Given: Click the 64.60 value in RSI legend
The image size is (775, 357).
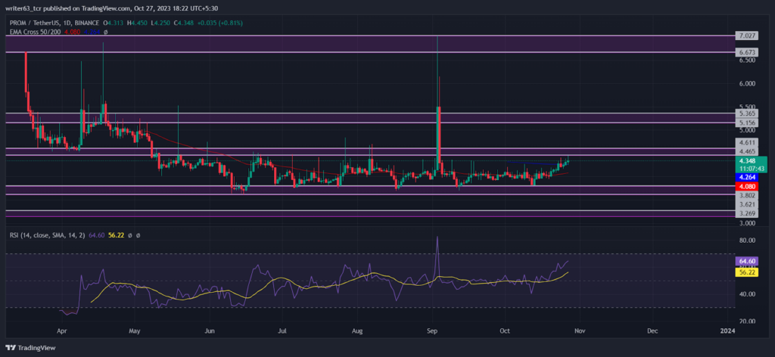Looking at the screenshot, I should (x=97, y=235).
